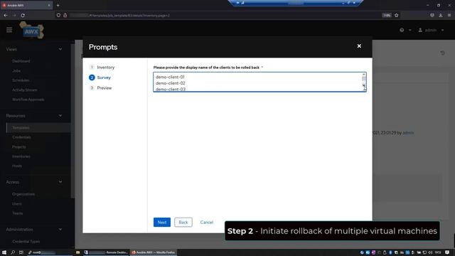Open a new browser tab with the plus icon
This screenshot has width=455, height=256.
[x=58, y=5]
